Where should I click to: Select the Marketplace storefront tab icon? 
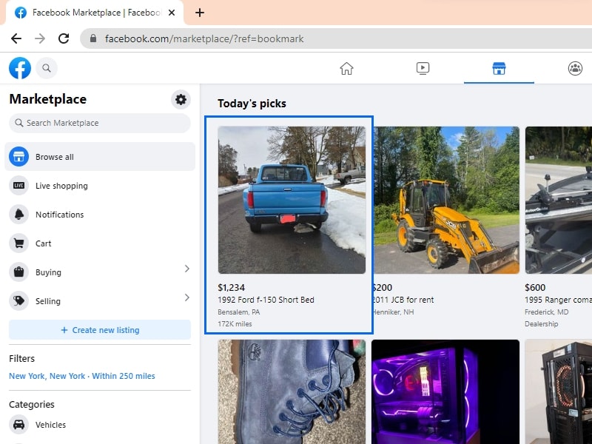tap(499, 68)
